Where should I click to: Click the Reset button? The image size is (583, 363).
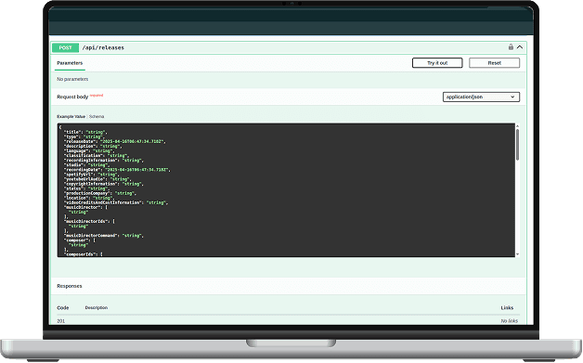coord(494,63)
